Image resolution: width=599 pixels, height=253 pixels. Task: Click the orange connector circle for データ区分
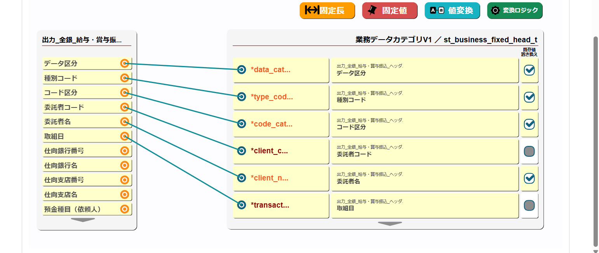tap(124, 63)
